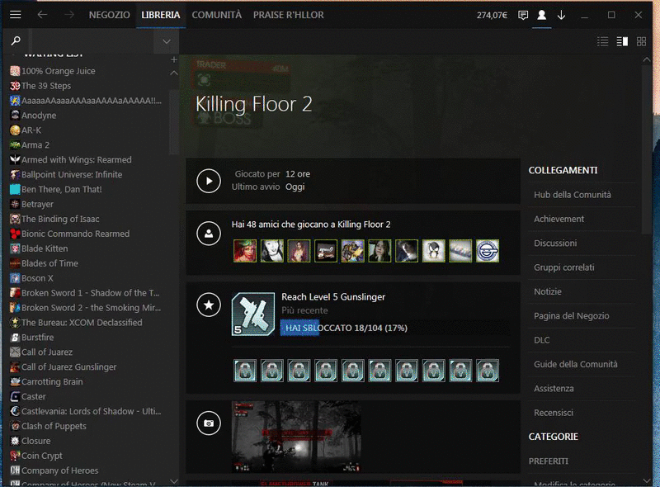Open Gruppi correlati link
This screenshot has width=660, height=487.
point(564,267)
